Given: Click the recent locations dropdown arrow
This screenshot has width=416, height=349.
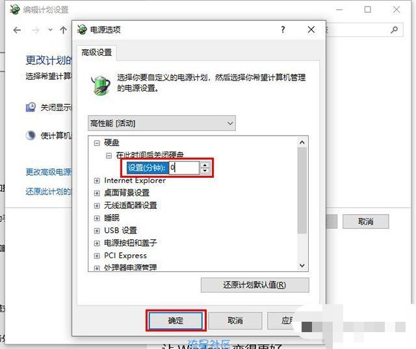Looking at the screenshot, I should (x=51, y=30).
